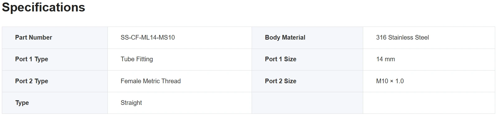Image resolution: width=498 pixels, height=116 pixels.
Task: Click the empty value cell under M10 × 1.0
Action: coord(429,103)
